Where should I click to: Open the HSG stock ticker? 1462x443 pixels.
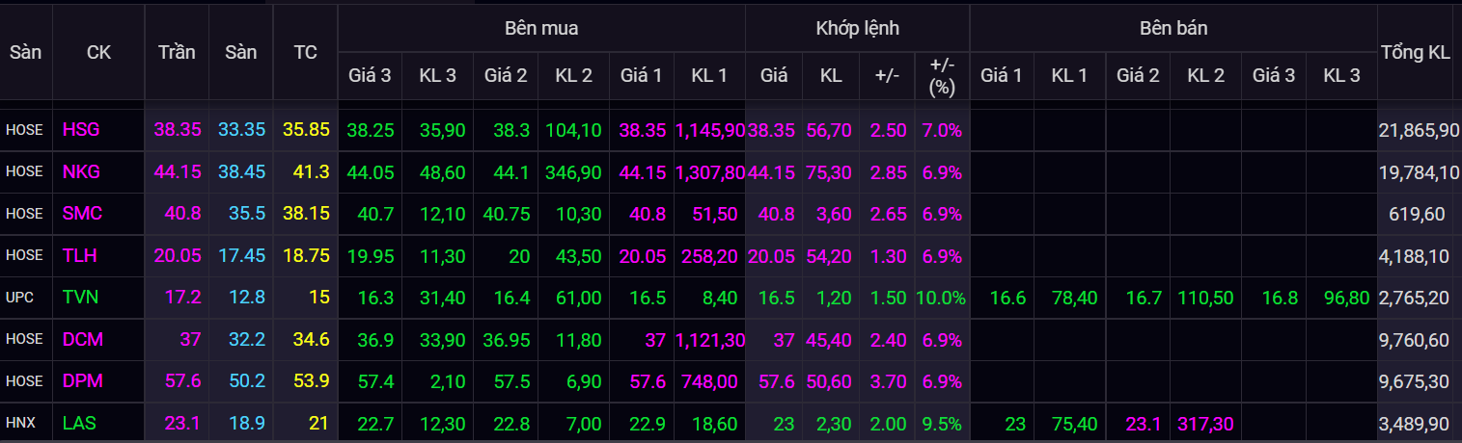81,129
